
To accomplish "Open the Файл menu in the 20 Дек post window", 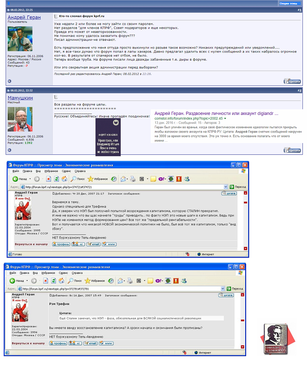I will coord(16,171).
